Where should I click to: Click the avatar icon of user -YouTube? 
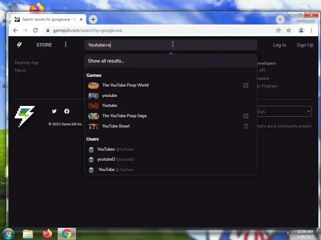click(x=91, y=170)
